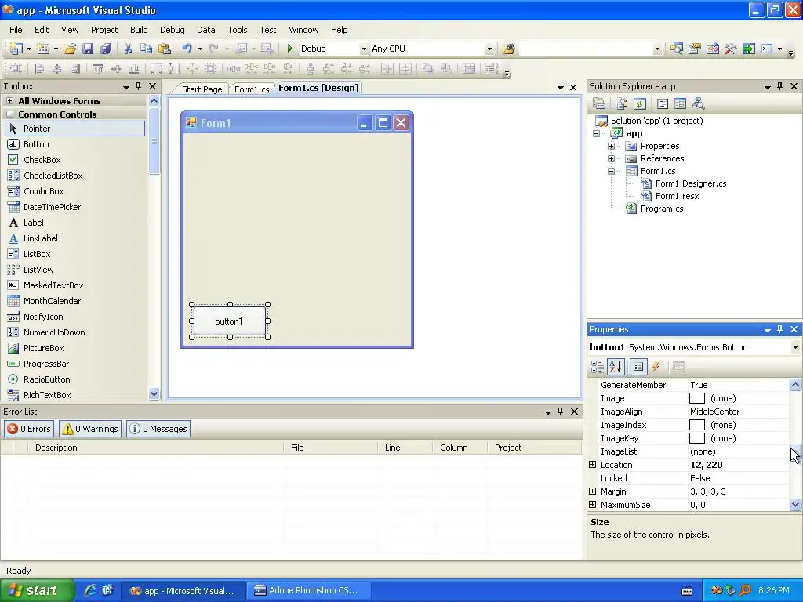The height and width of the screenshot is (602, 803).
Task: Open Program.cs in Solution Explorer
Action: 661,209
